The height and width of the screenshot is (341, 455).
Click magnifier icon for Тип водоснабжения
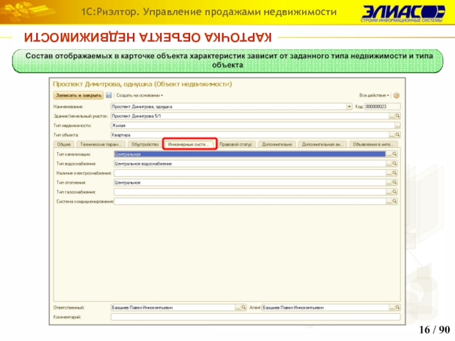[394, 164]
